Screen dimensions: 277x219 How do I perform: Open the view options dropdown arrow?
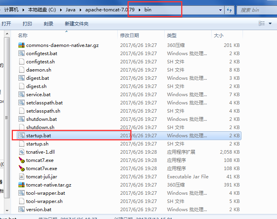pyautogui.click(x=270, y=23)
